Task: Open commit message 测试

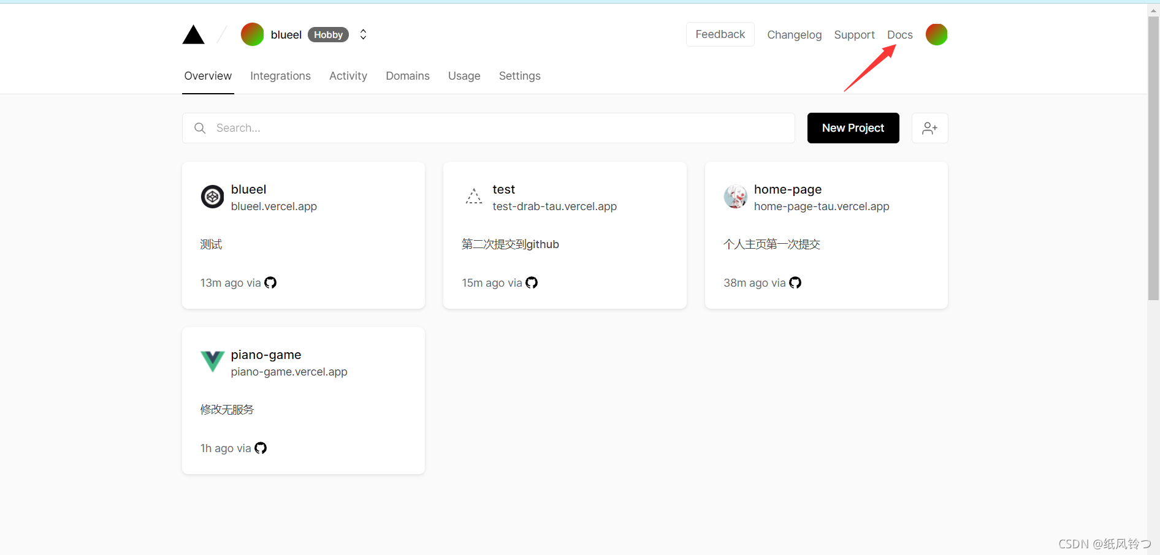Action: (211, 244)
